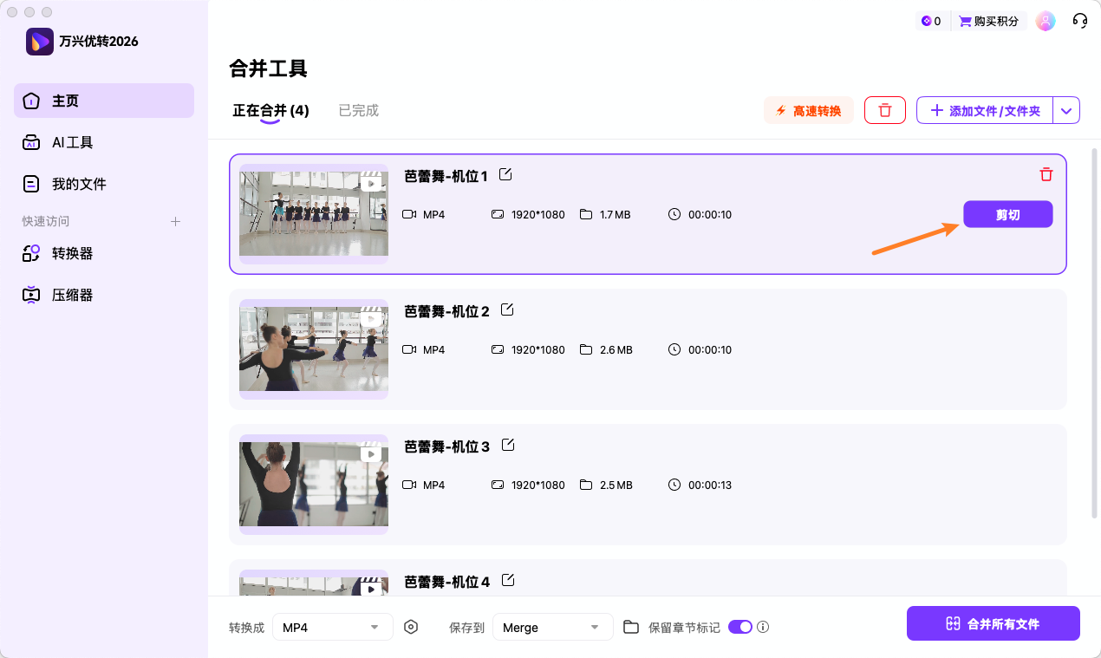The width and height of the screenshot is (1101, 658).
Task: Click the delete trash icon for 芭蕾舞-机位1
Action: [1046, 174]
